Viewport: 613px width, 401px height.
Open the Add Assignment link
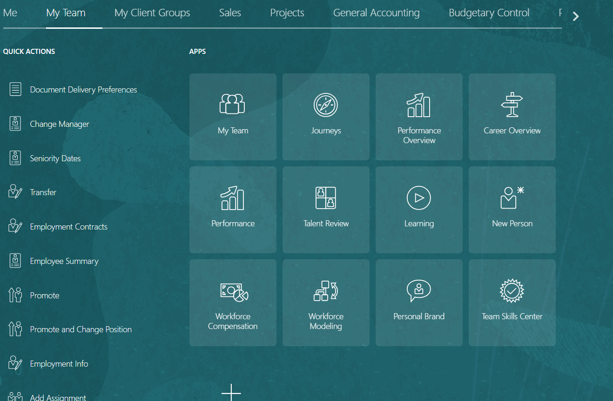coord(58,398)
